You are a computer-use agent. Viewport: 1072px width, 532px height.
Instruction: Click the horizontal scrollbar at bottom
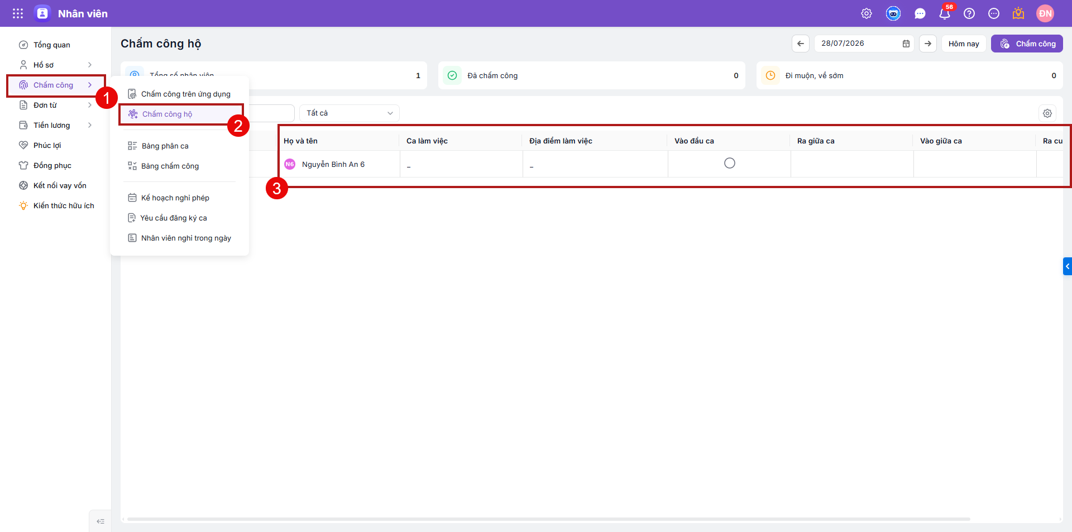pos(549,519)
